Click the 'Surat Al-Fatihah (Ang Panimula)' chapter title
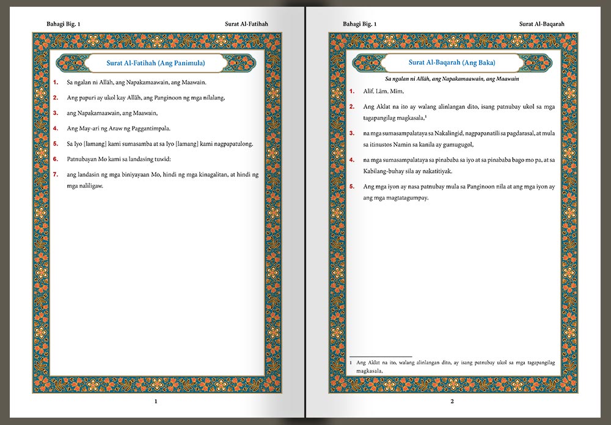 (x=155, y=63)
